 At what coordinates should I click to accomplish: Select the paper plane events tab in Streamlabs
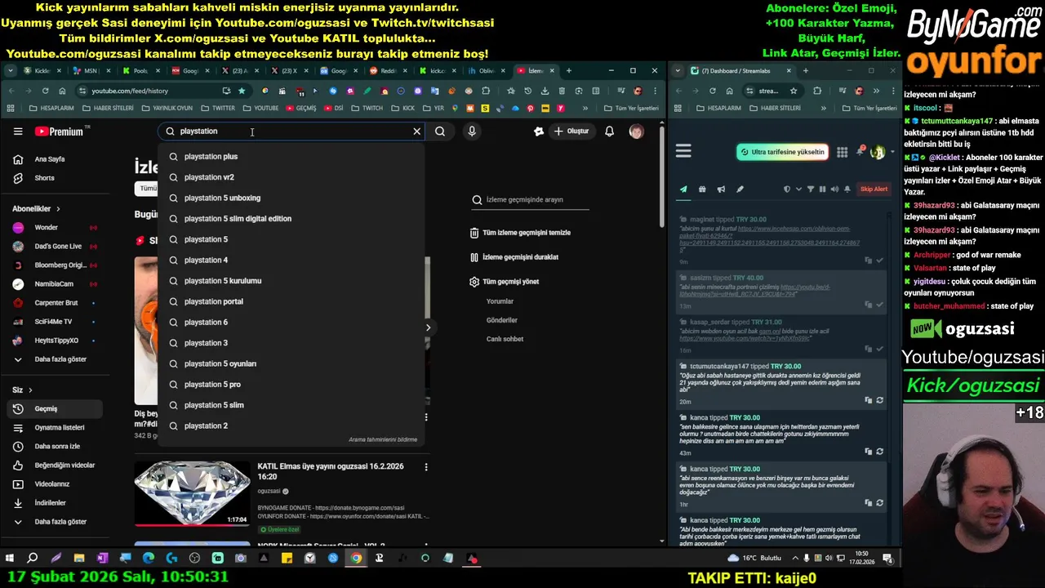[683, 189]
